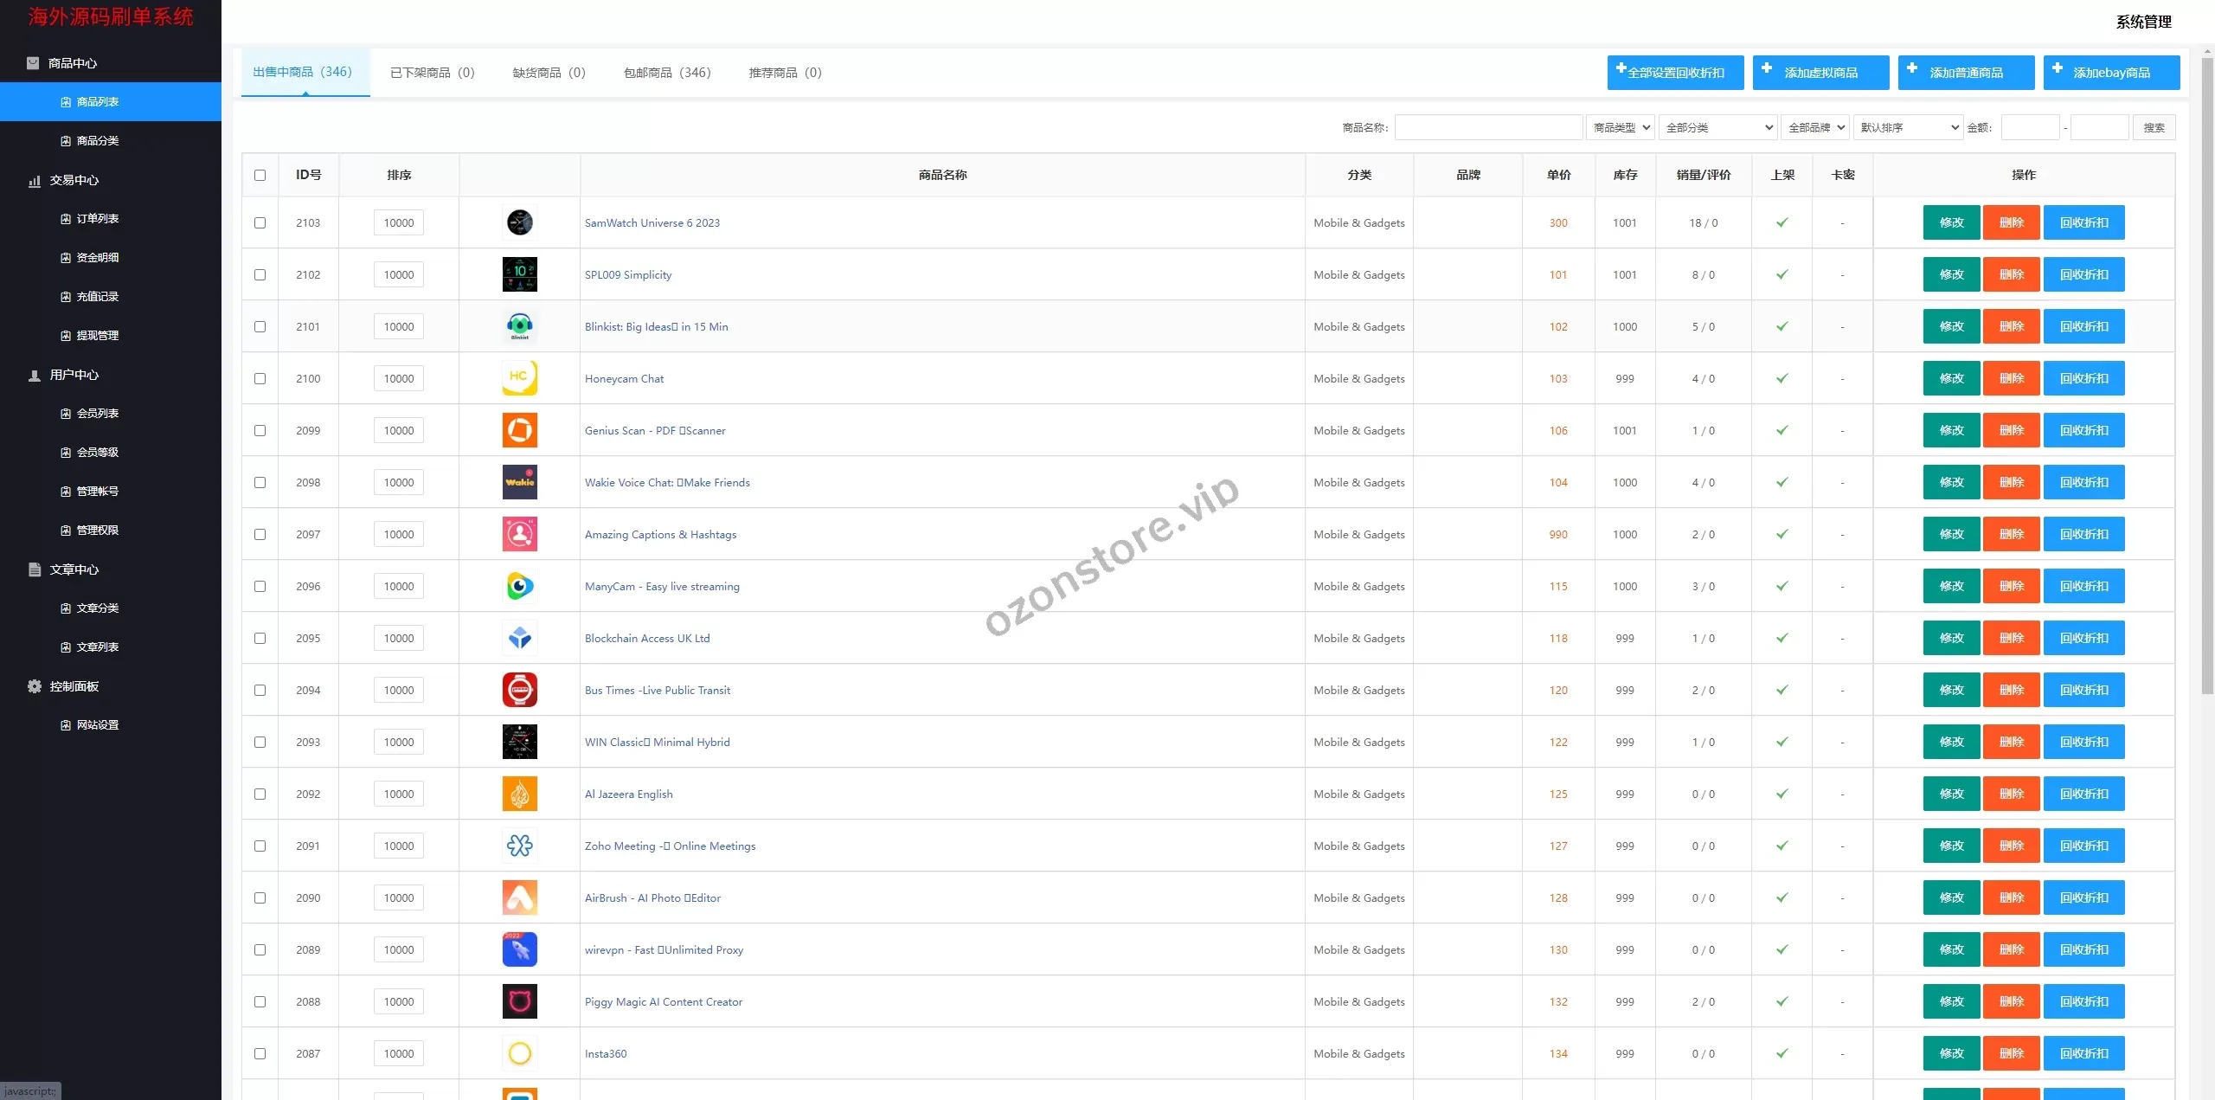Click the 控制面板 gear sidebar icon
Image resolution: width=2215 pixels, height=1100 pixels.
tap(35, 686)
